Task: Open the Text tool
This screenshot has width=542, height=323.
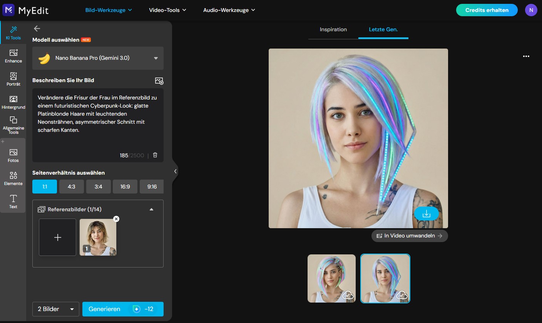Action: click(x=13, y=201)
